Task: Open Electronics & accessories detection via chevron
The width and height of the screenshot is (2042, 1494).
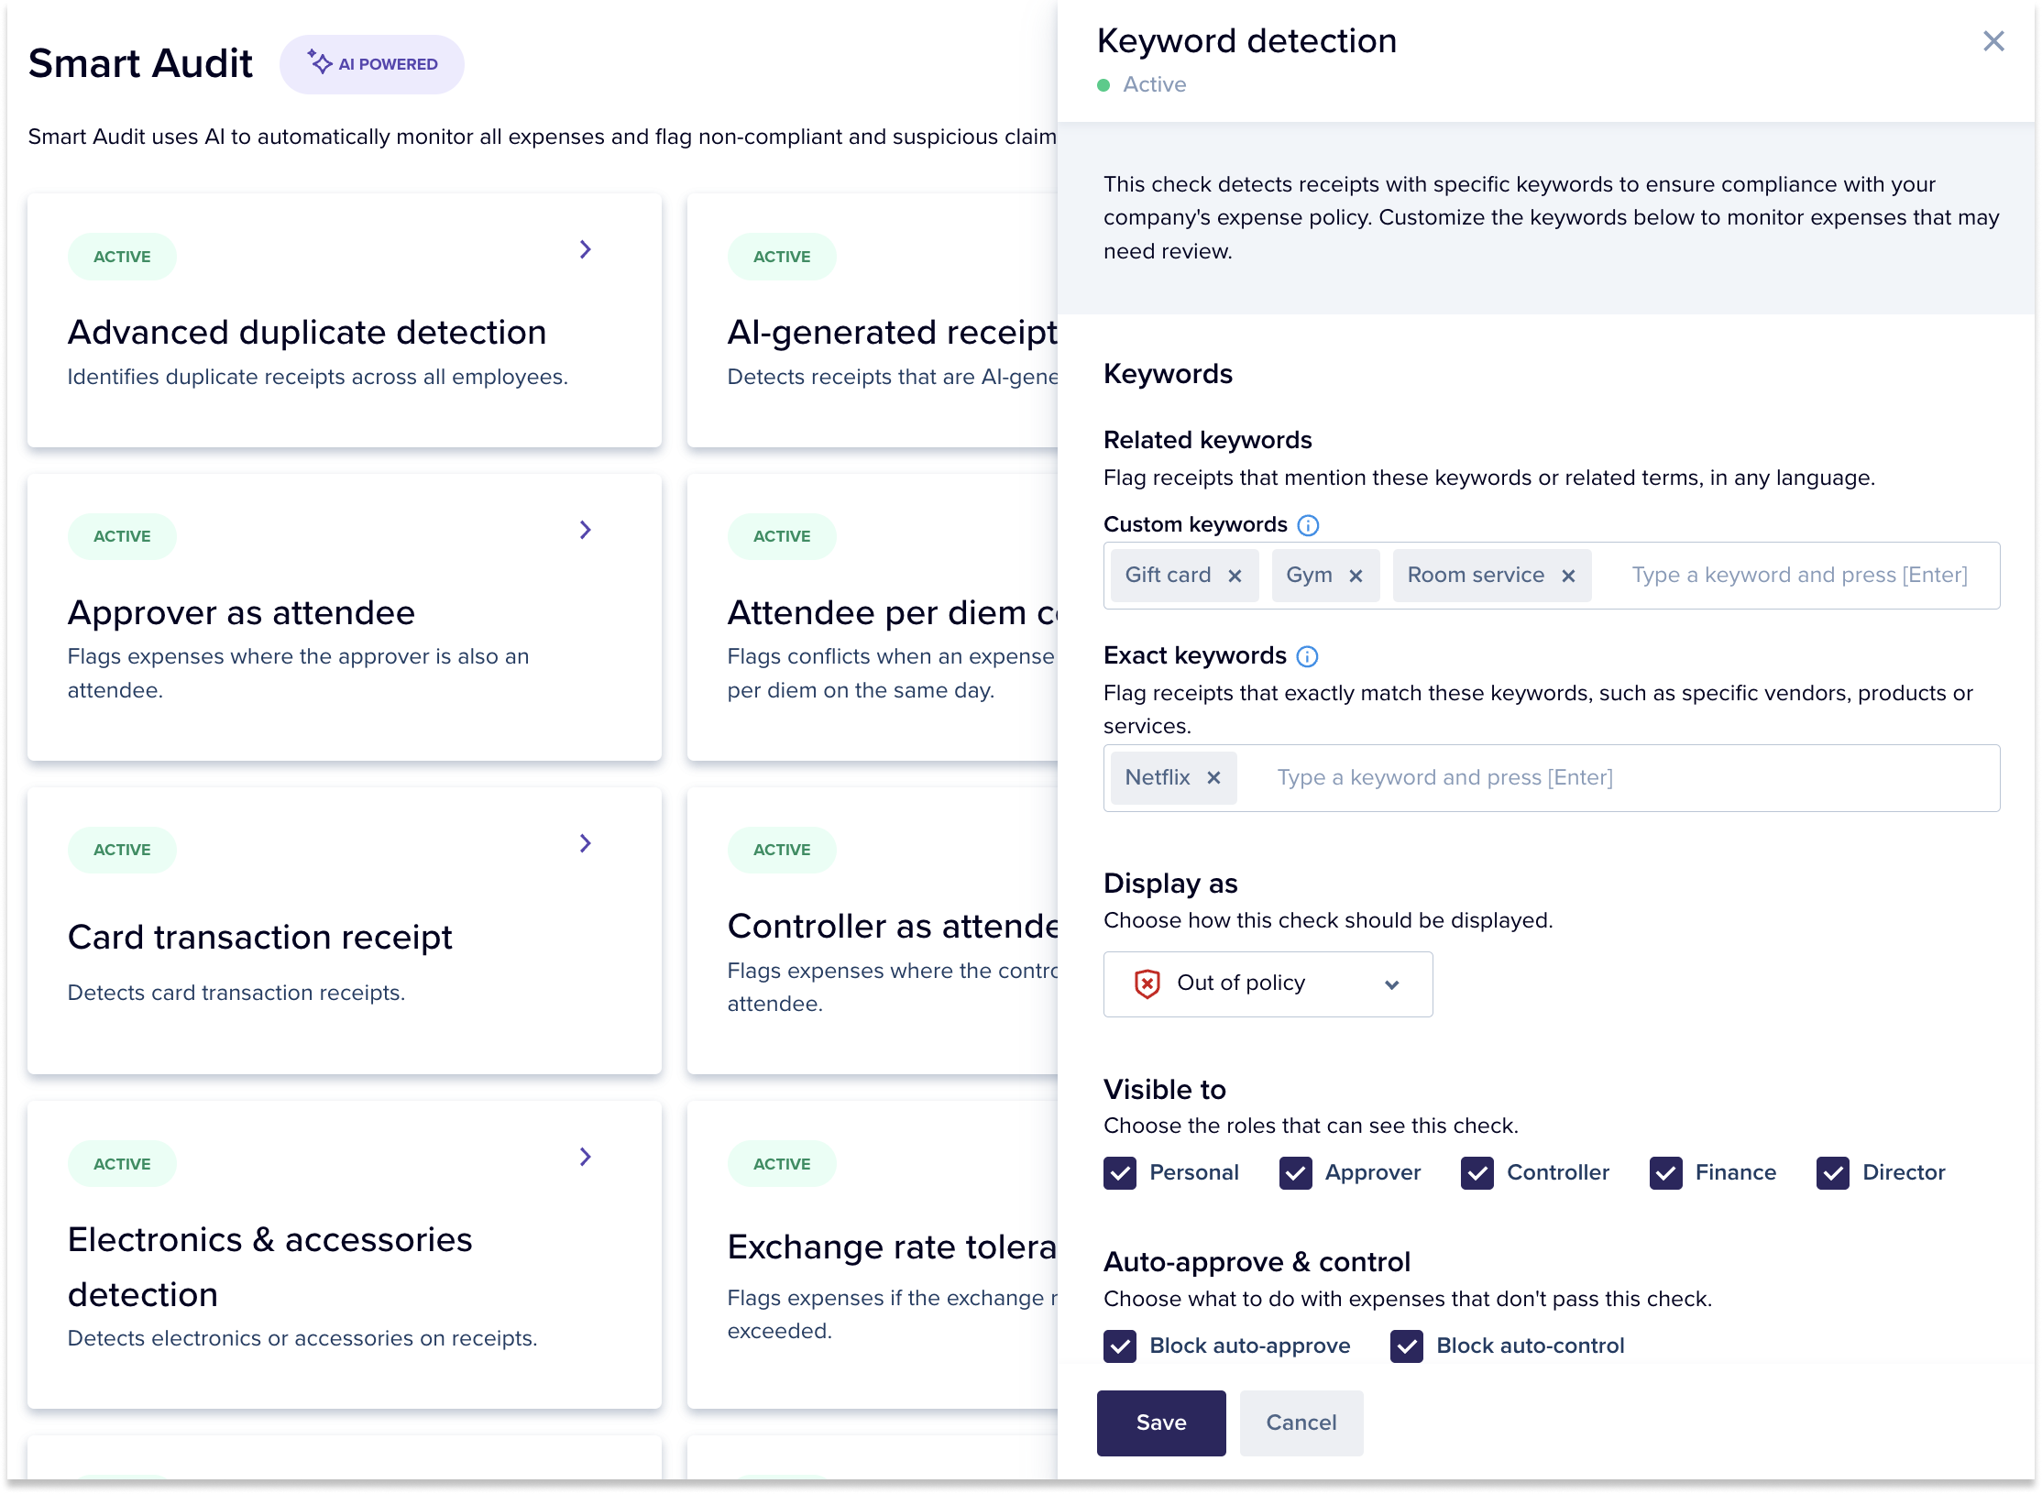Action: (x=585, y=1157)
